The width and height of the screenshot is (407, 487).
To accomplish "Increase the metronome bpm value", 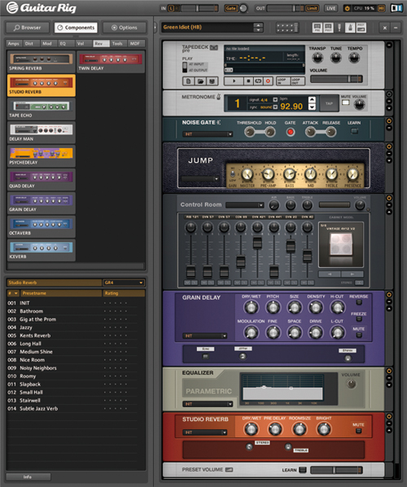I will tap(312, 99).
